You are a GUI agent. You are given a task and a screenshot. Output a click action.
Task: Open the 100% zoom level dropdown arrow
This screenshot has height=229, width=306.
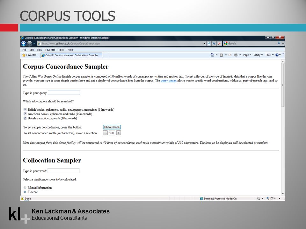tap(280, 198)
